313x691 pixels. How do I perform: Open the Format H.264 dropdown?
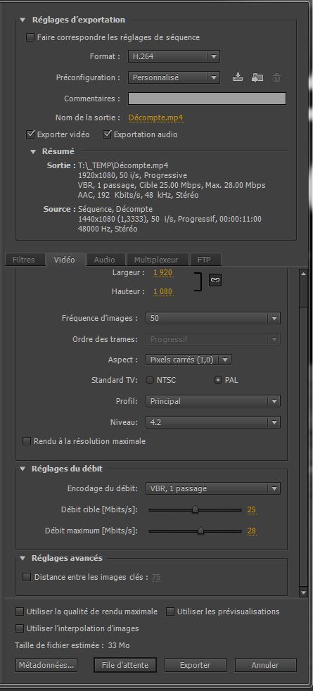coord(174,56)
